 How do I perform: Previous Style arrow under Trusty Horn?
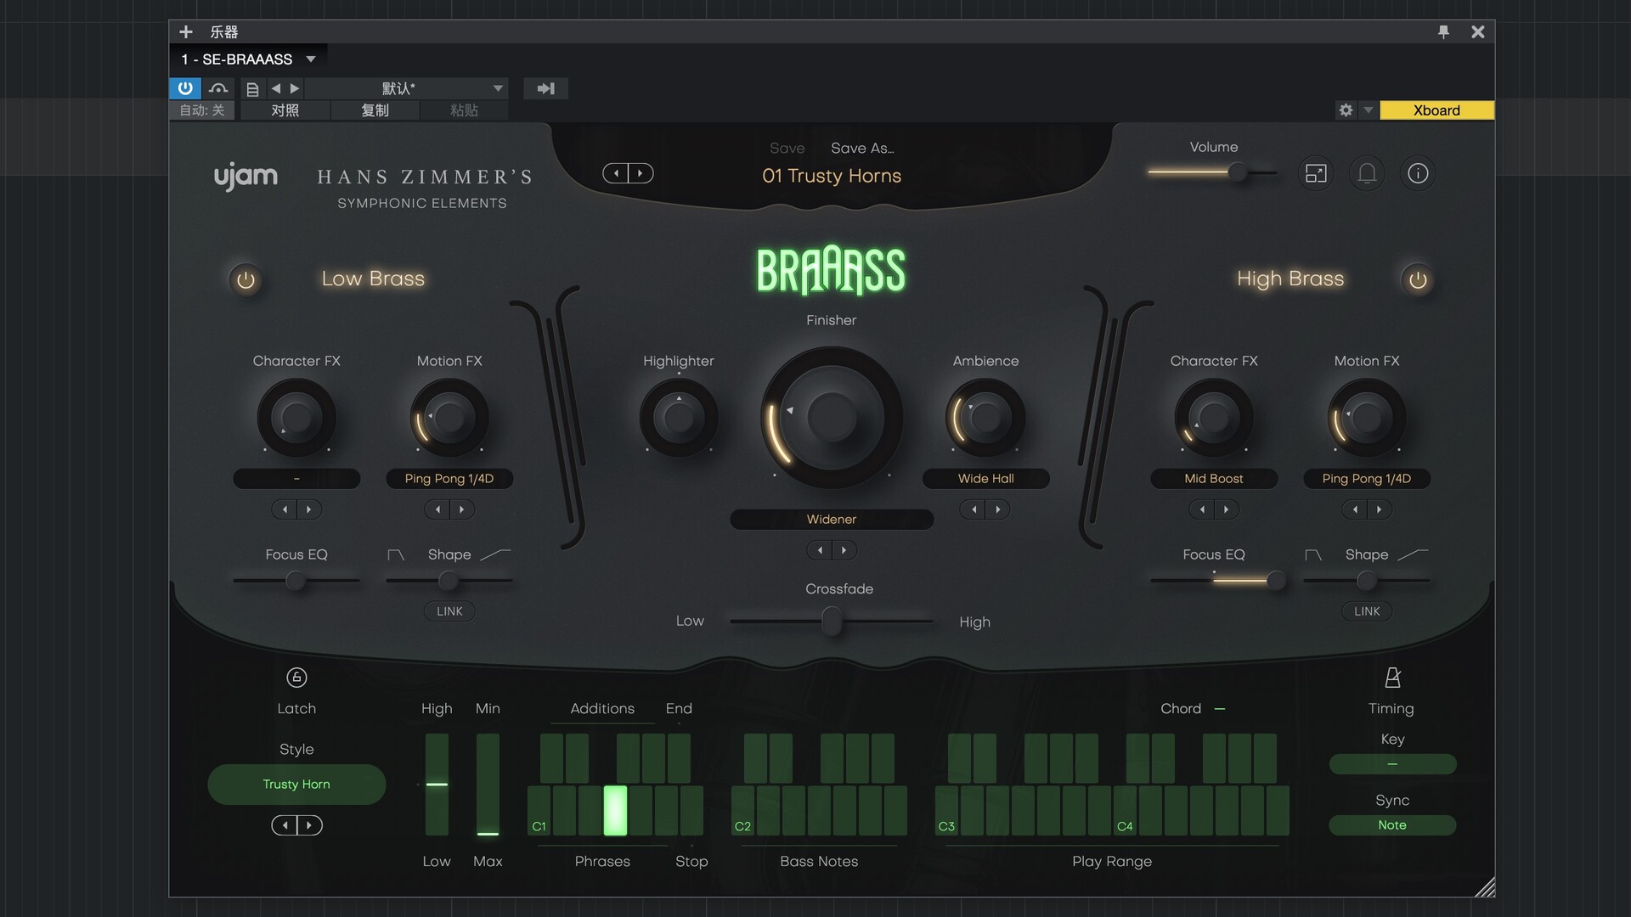pyautogui.click(x=285, y=825)
